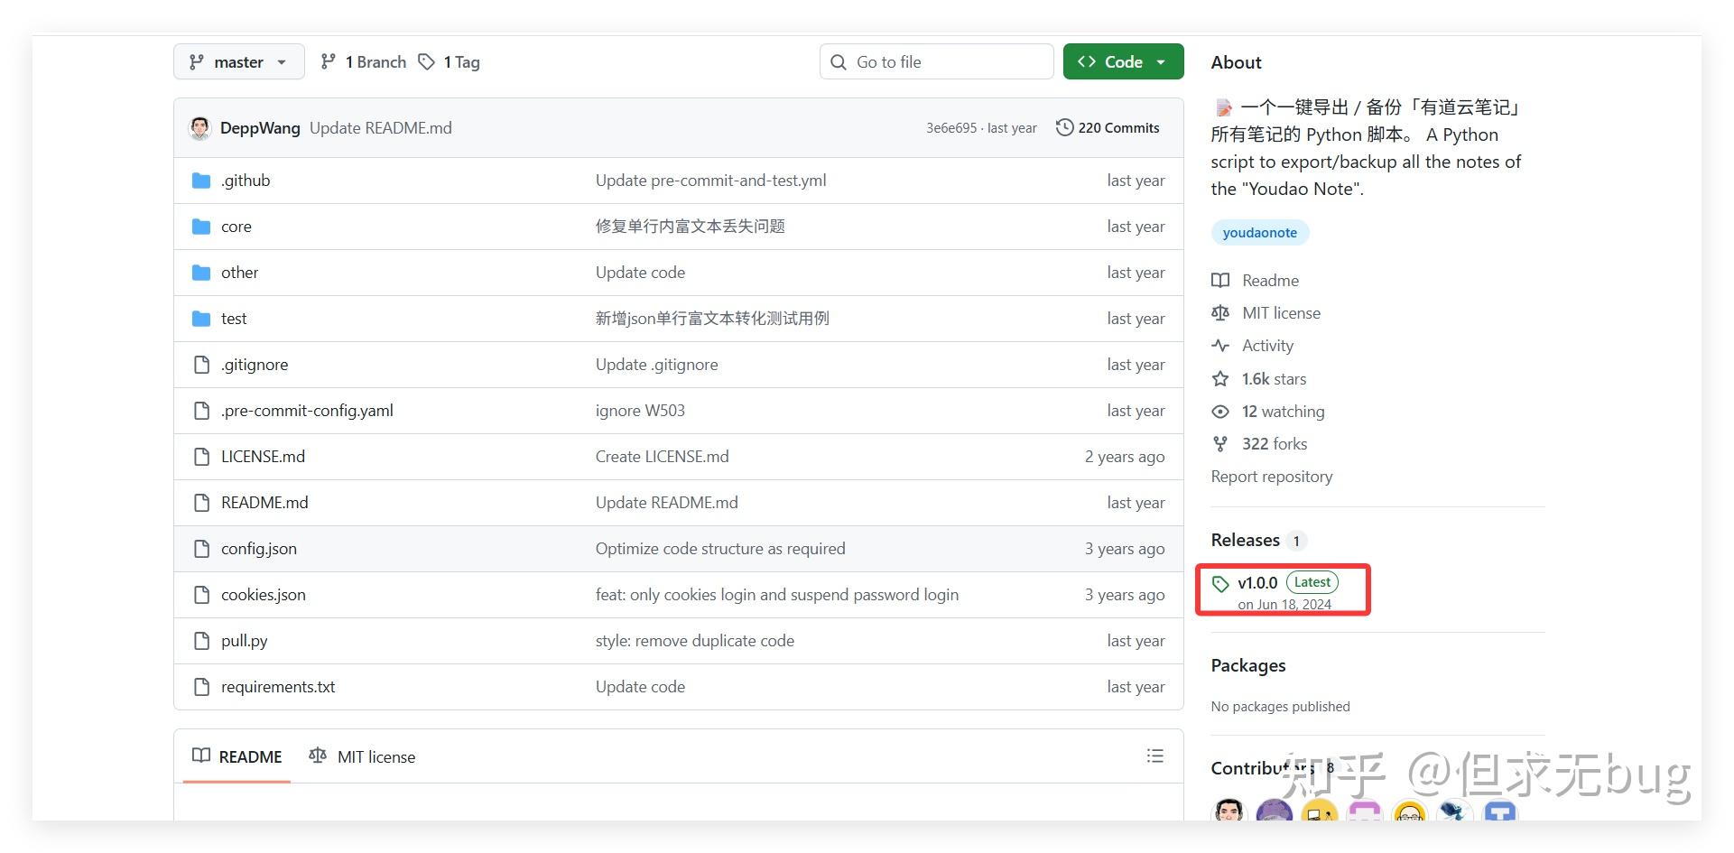This screenshot has width=1734, height=853.
Task: Click the watching eye icon
Action: pos(1220,411)
